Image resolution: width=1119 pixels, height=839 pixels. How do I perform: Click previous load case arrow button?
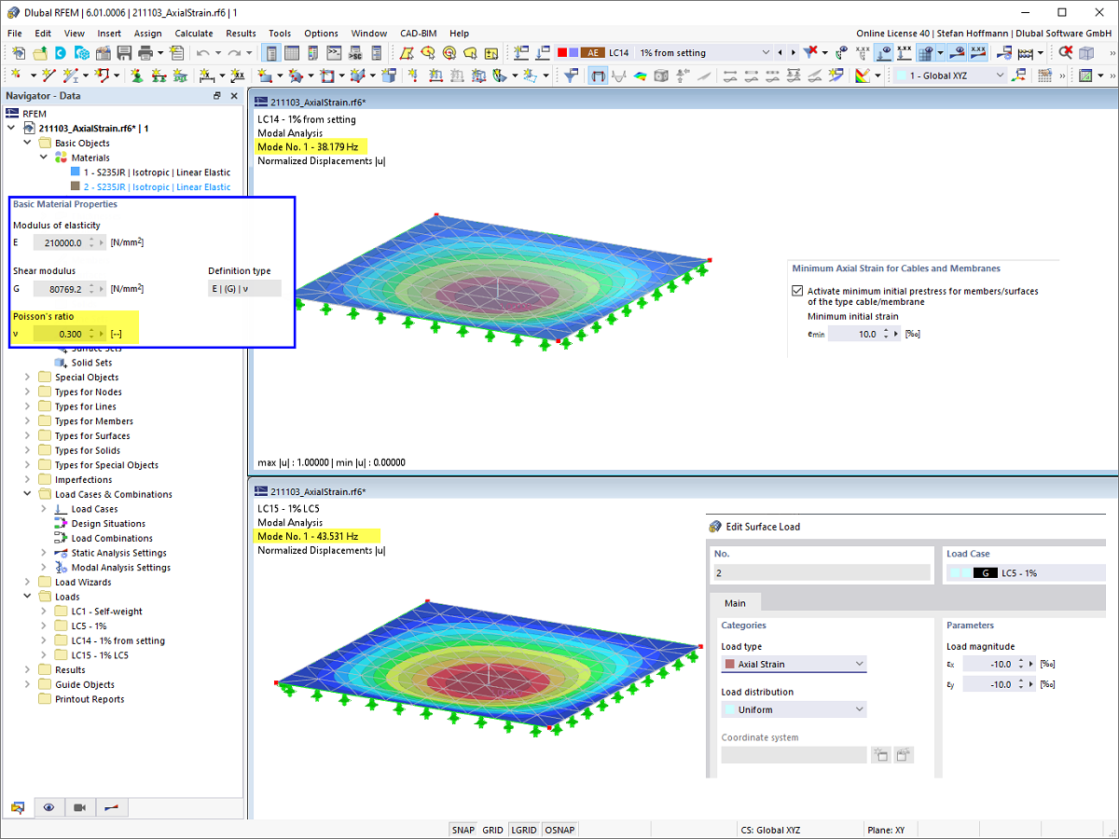click(781, 52)
